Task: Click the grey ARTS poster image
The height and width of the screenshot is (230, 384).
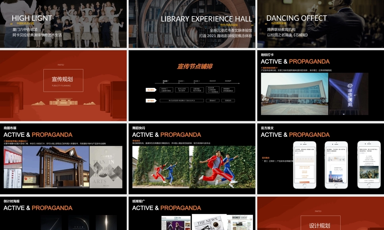Action: tap(106, 167)
